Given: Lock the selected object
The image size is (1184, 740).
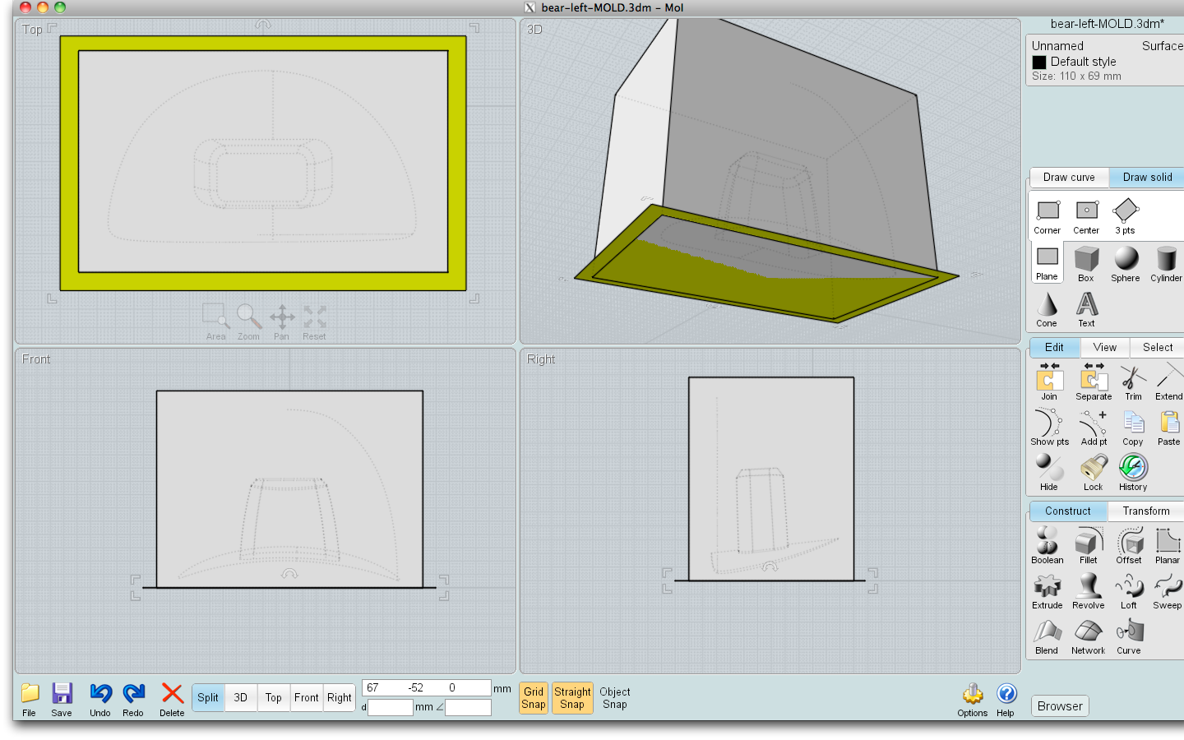Looking at the screenshot, I should (x=1093, y=472).
